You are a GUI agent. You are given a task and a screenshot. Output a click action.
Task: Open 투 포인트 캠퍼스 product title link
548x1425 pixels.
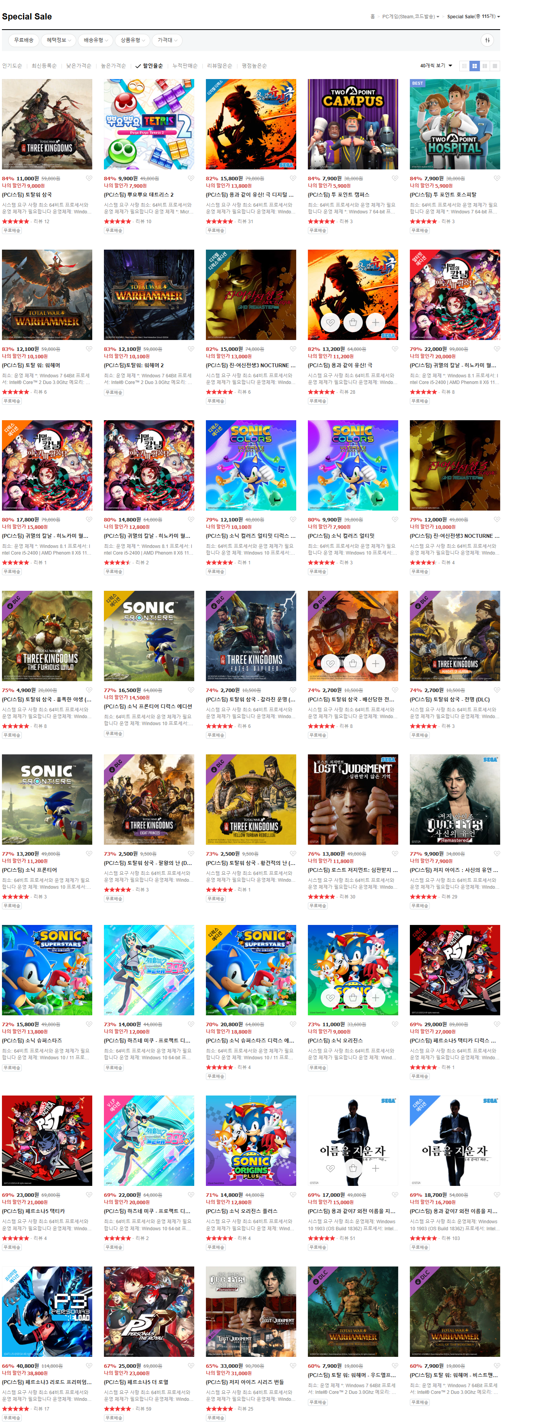point(339,195)
